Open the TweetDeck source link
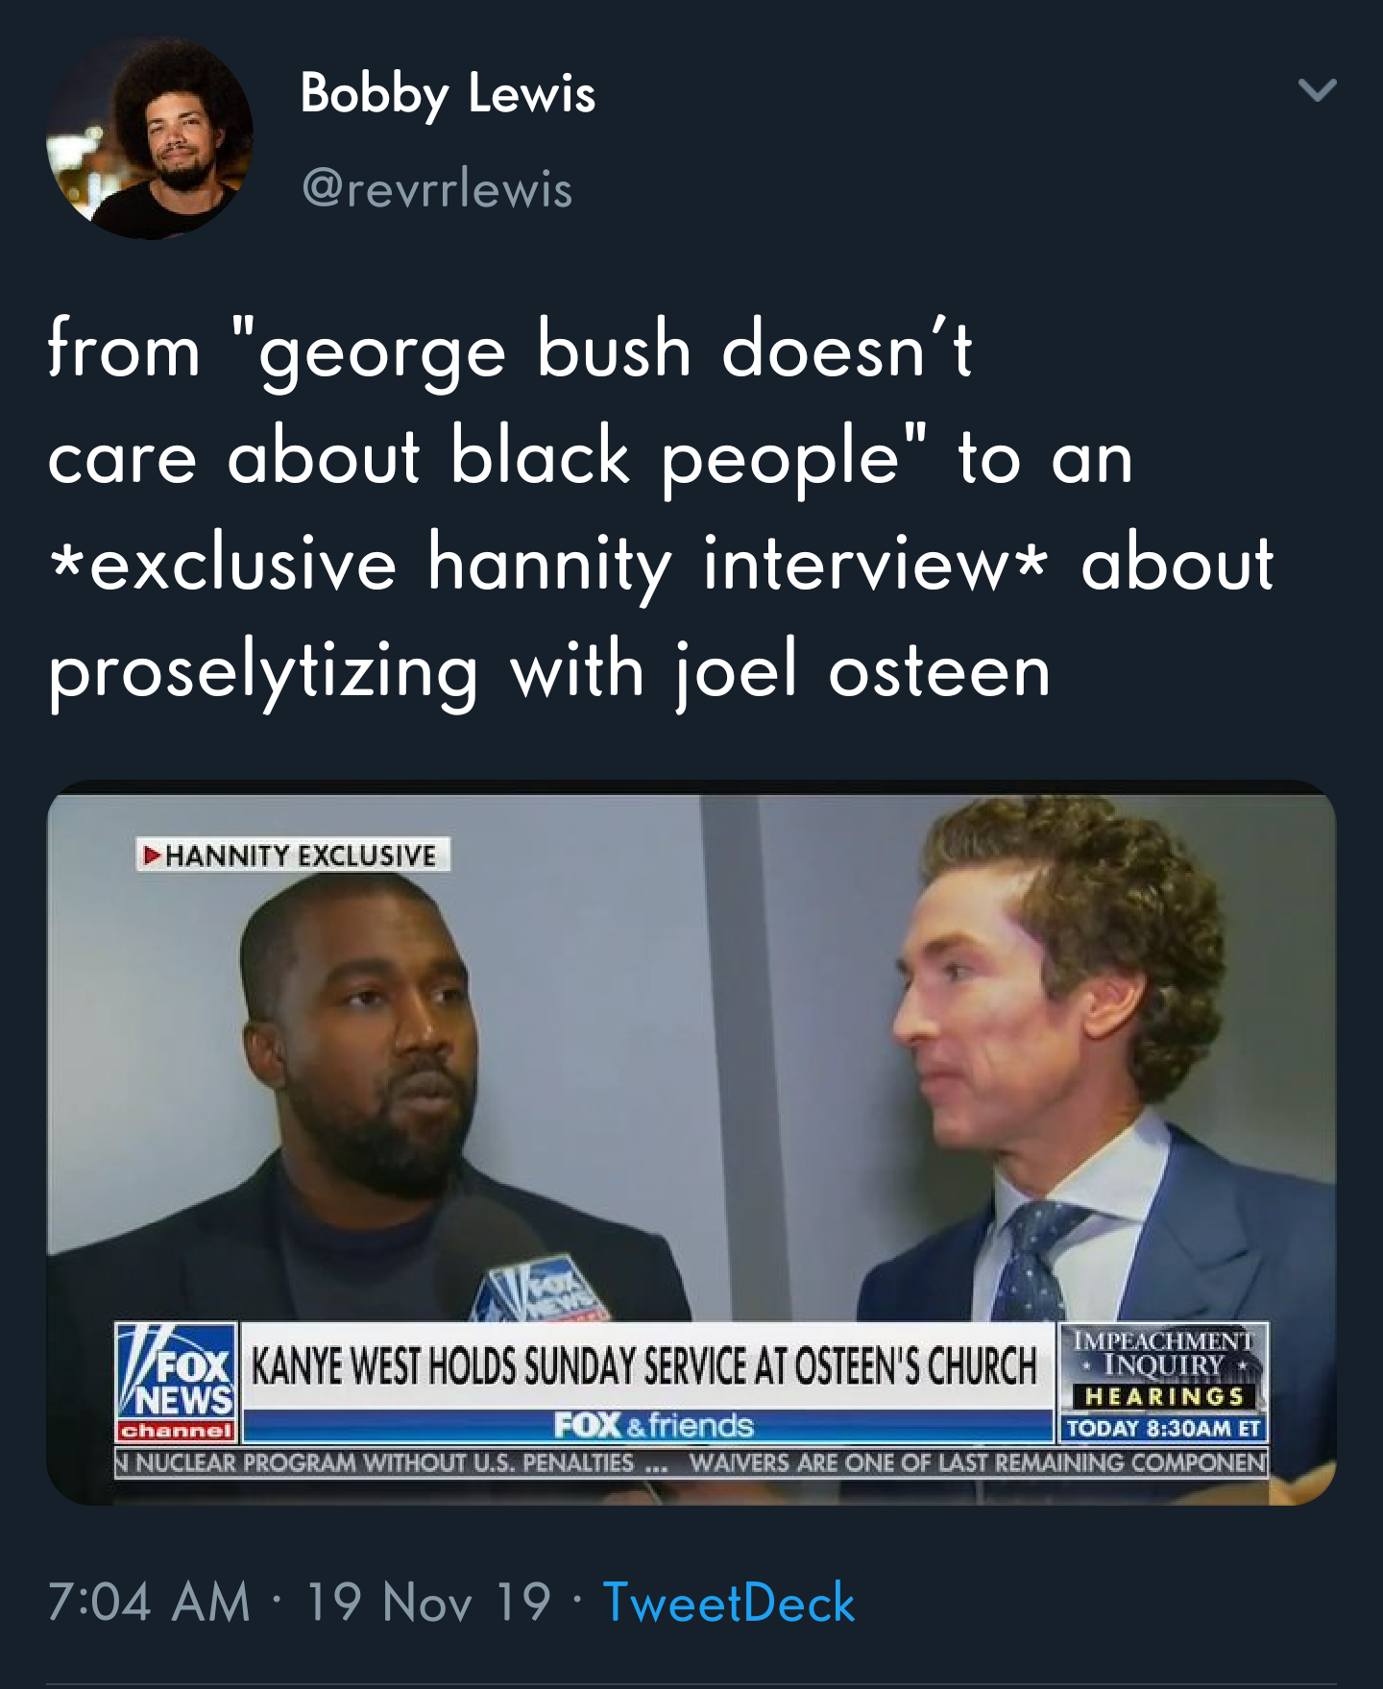Screen dimensions: 1383x1689 728,1603
